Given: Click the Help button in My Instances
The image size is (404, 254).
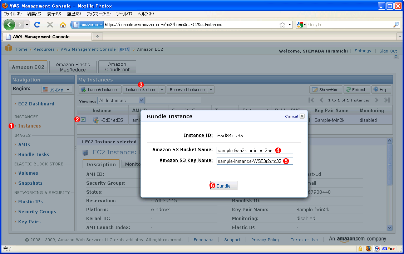Looking at the screenshot, I should 381,90.
